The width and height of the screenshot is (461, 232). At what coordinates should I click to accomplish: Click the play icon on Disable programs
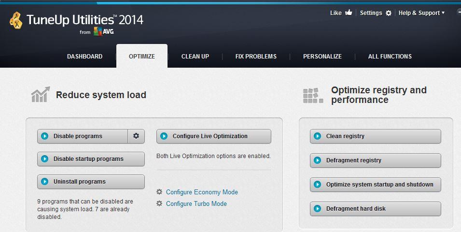coord(45,136)
